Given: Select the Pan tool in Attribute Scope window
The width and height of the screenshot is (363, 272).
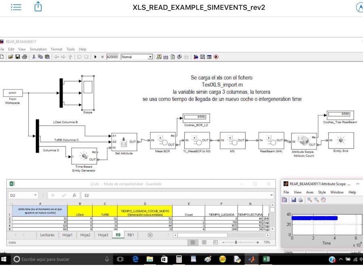Looking at the screenshot, I should click(x=323, y=200).
